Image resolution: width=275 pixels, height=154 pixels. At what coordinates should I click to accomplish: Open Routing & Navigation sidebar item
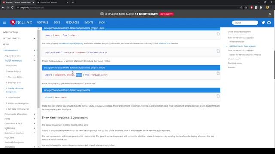tap(14, 142)
